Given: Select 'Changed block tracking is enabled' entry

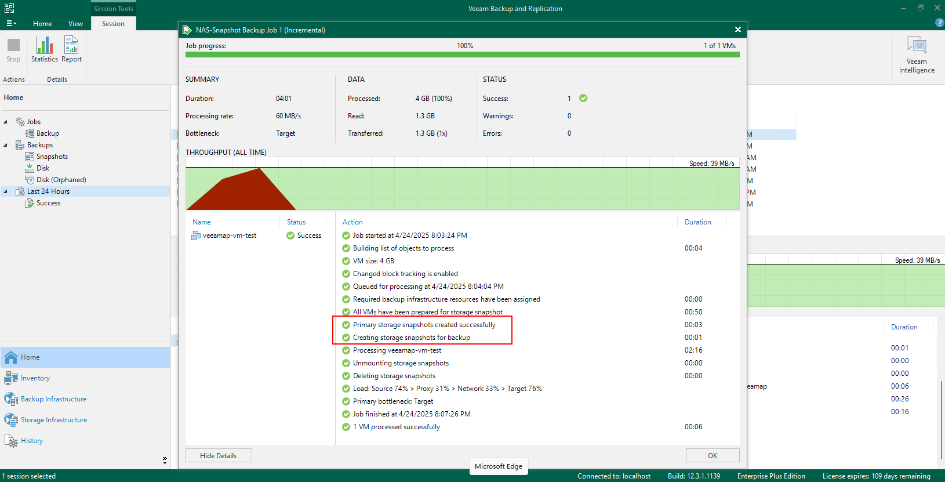Looking at the screenshot, I should 405,274.
